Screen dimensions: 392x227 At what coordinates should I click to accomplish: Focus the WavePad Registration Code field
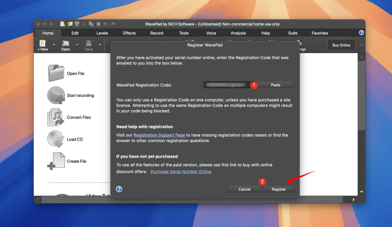[230, 85]
